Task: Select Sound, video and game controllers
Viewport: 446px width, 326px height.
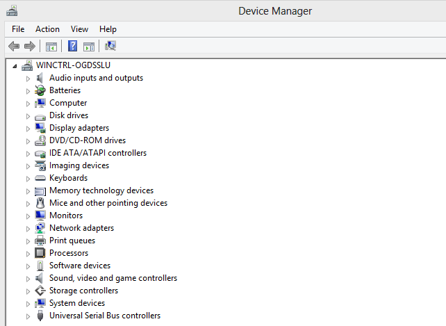Action: [113, 278]
